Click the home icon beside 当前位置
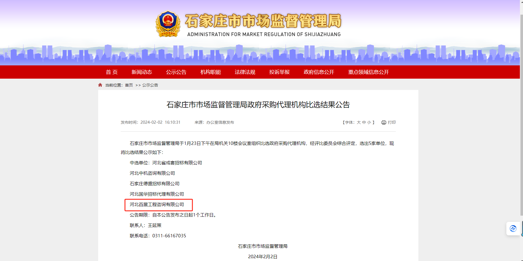The image size is (523, 261). point(100,85)
